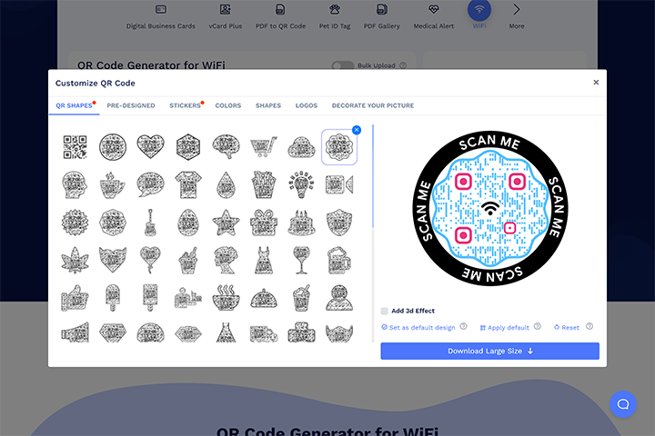655x436 pixels.
Task: Show help for Set as default design
Action: point(463,326)
